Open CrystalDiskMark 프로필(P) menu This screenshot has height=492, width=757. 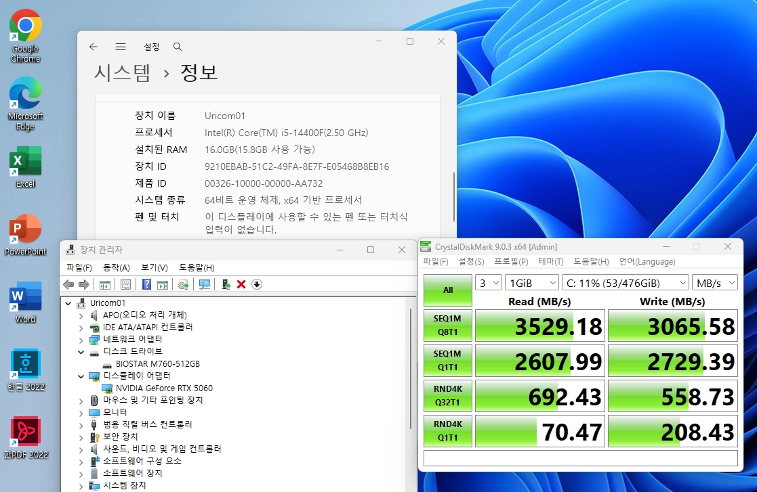click(x=511, y=262)
